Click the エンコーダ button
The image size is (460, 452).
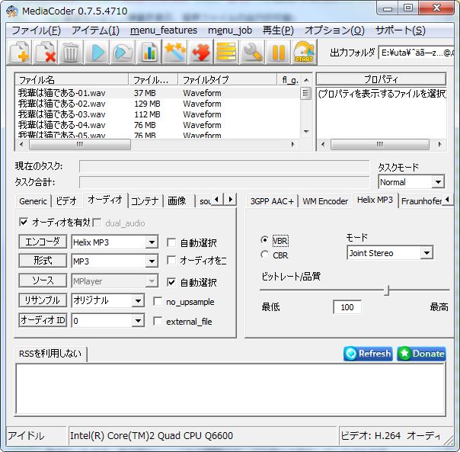pyautogui.click(x=43, y=242)
